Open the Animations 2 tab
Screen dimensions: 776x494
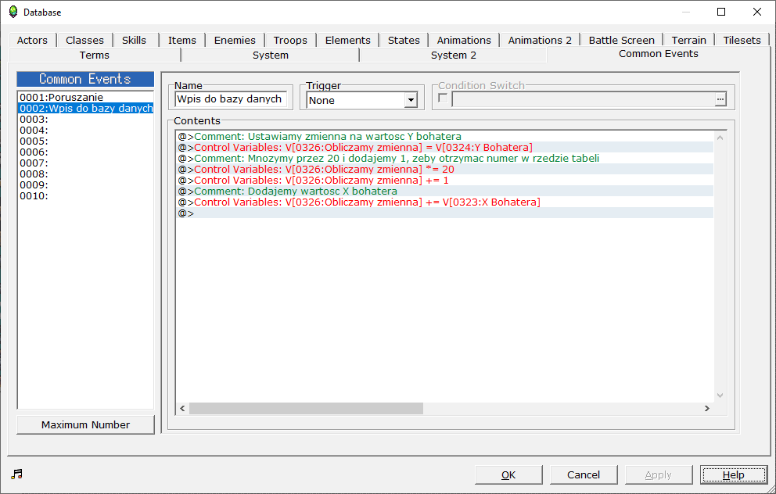(x=540, y=40)
